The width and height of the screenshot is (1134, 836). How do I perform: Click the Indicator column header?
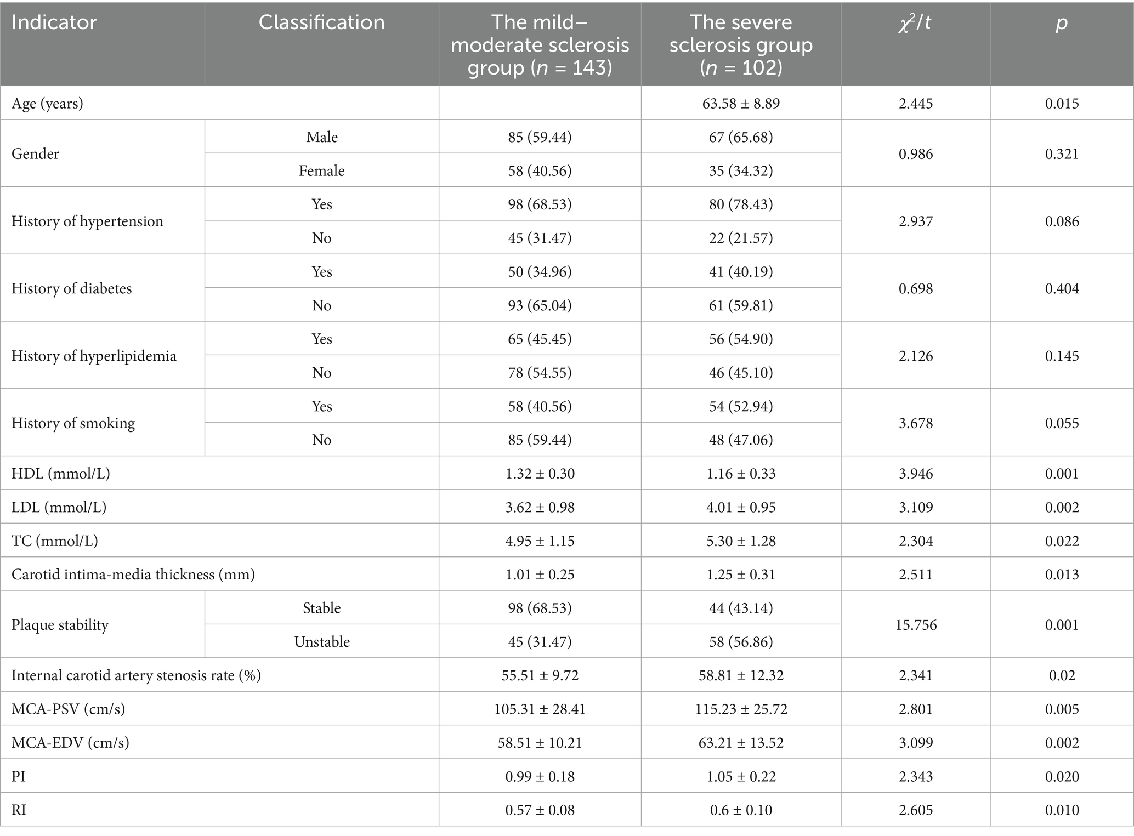coord(54,23)
